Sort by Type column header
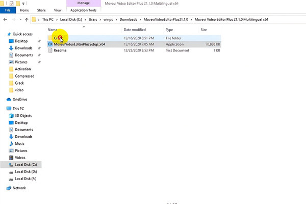Viewport: 306px width, 204px height. click(x=169, y=30)
